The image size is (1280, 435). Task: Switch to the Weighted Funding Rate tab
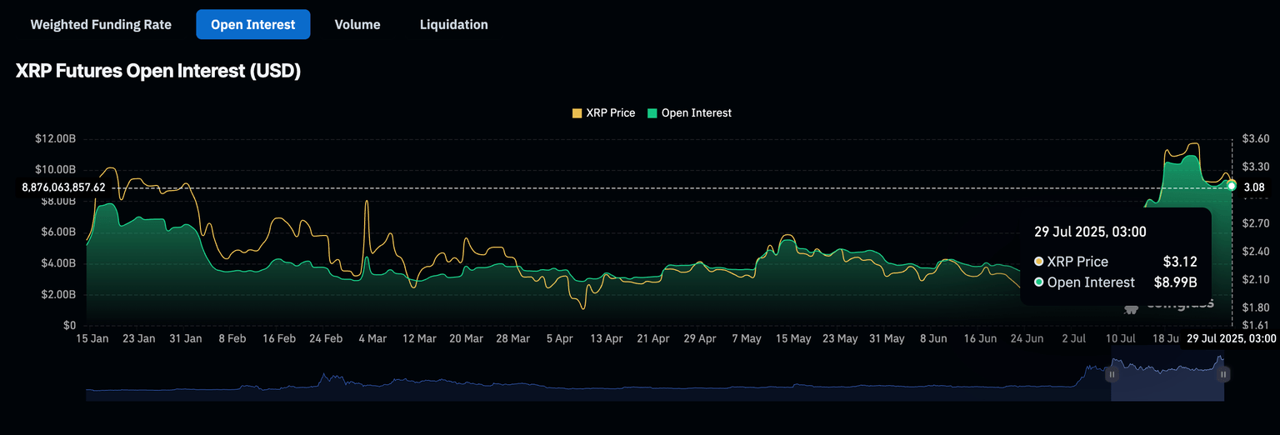click(x=101, y=25)
